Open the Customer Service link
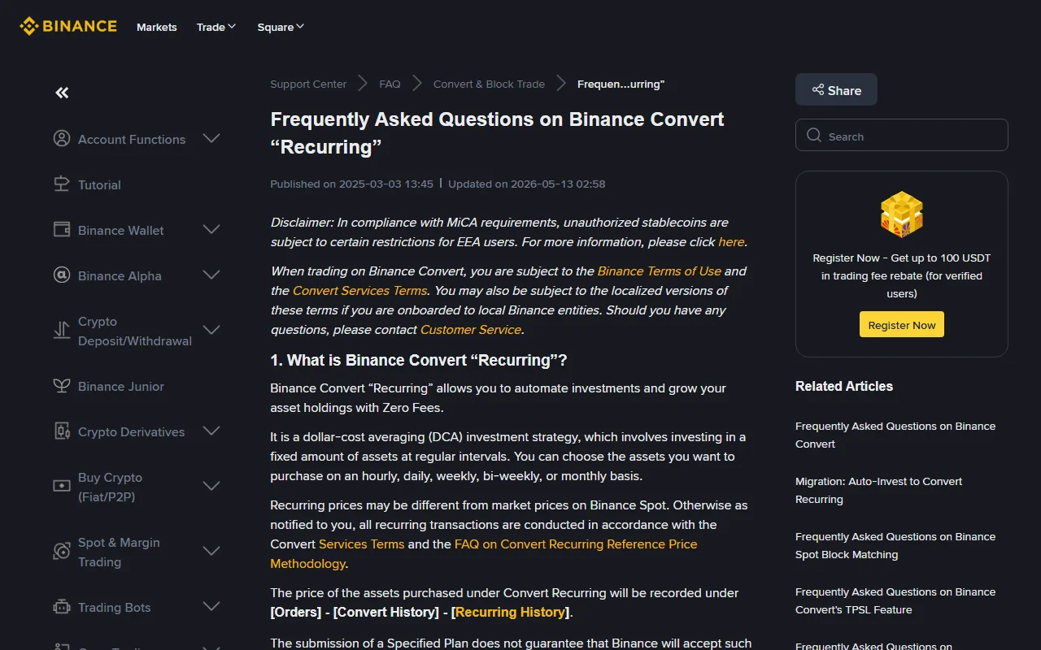 click(x=471, y=329)
